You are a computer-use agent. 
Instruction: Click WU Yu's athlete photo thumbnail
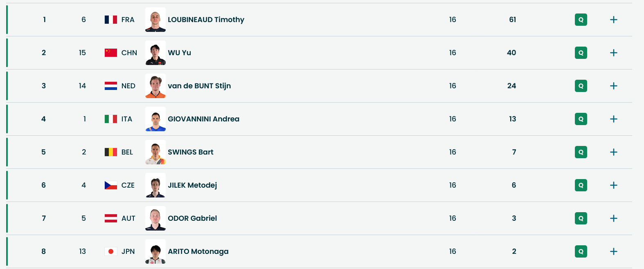pyautogui.click(x=155, y=53)
